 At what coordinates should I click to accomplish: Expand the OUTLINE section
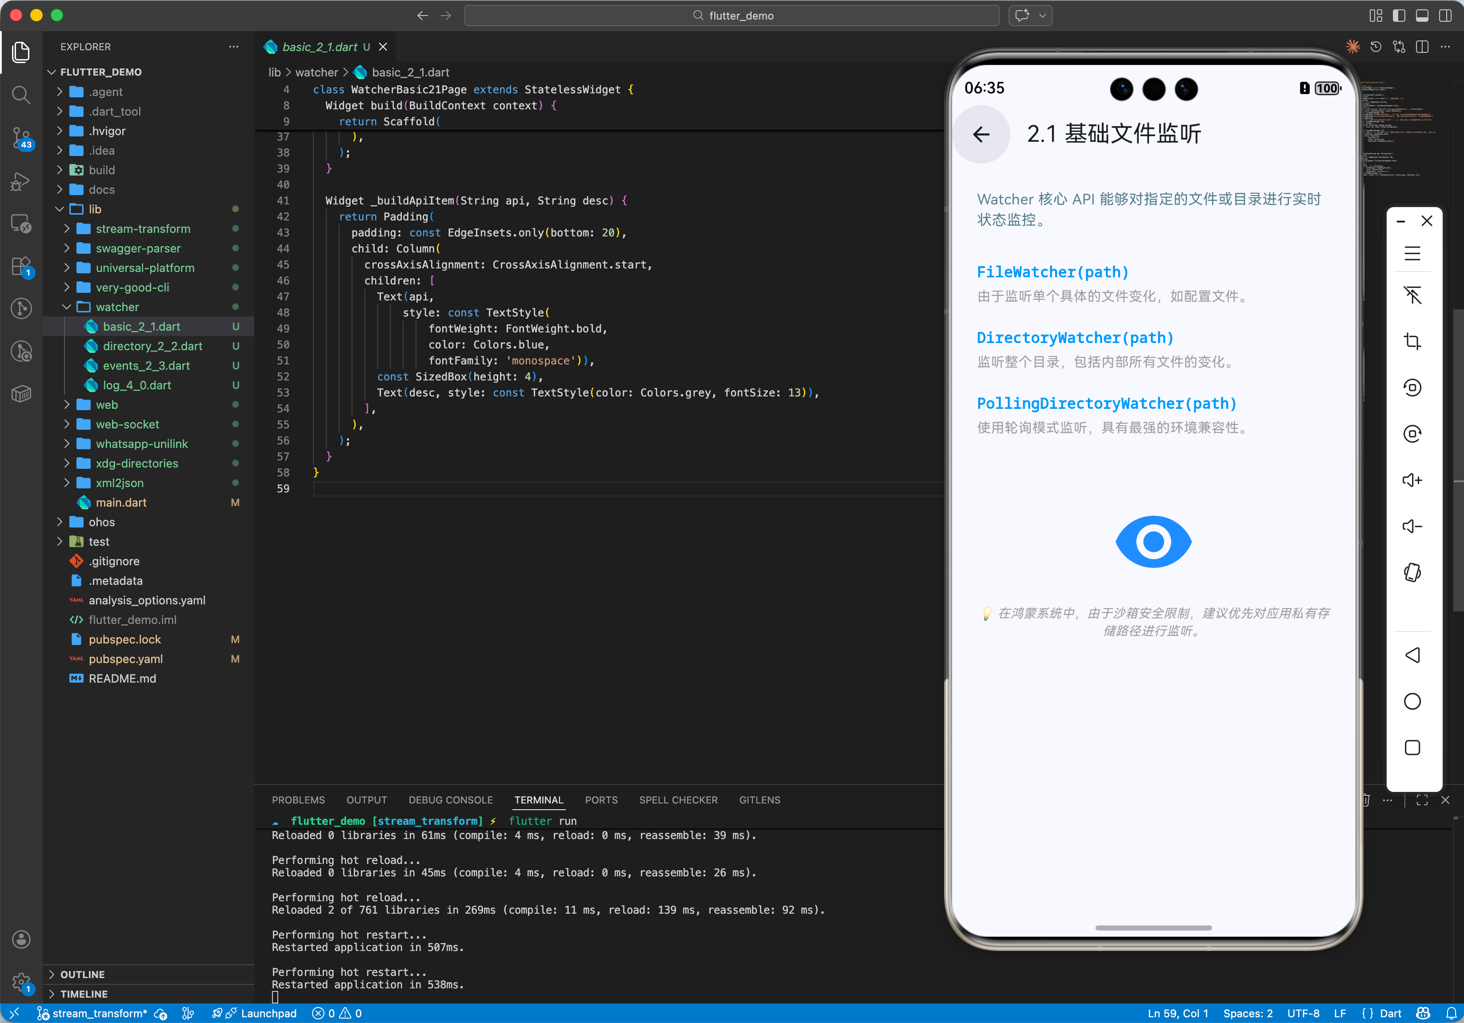click(x=82, y=974)
